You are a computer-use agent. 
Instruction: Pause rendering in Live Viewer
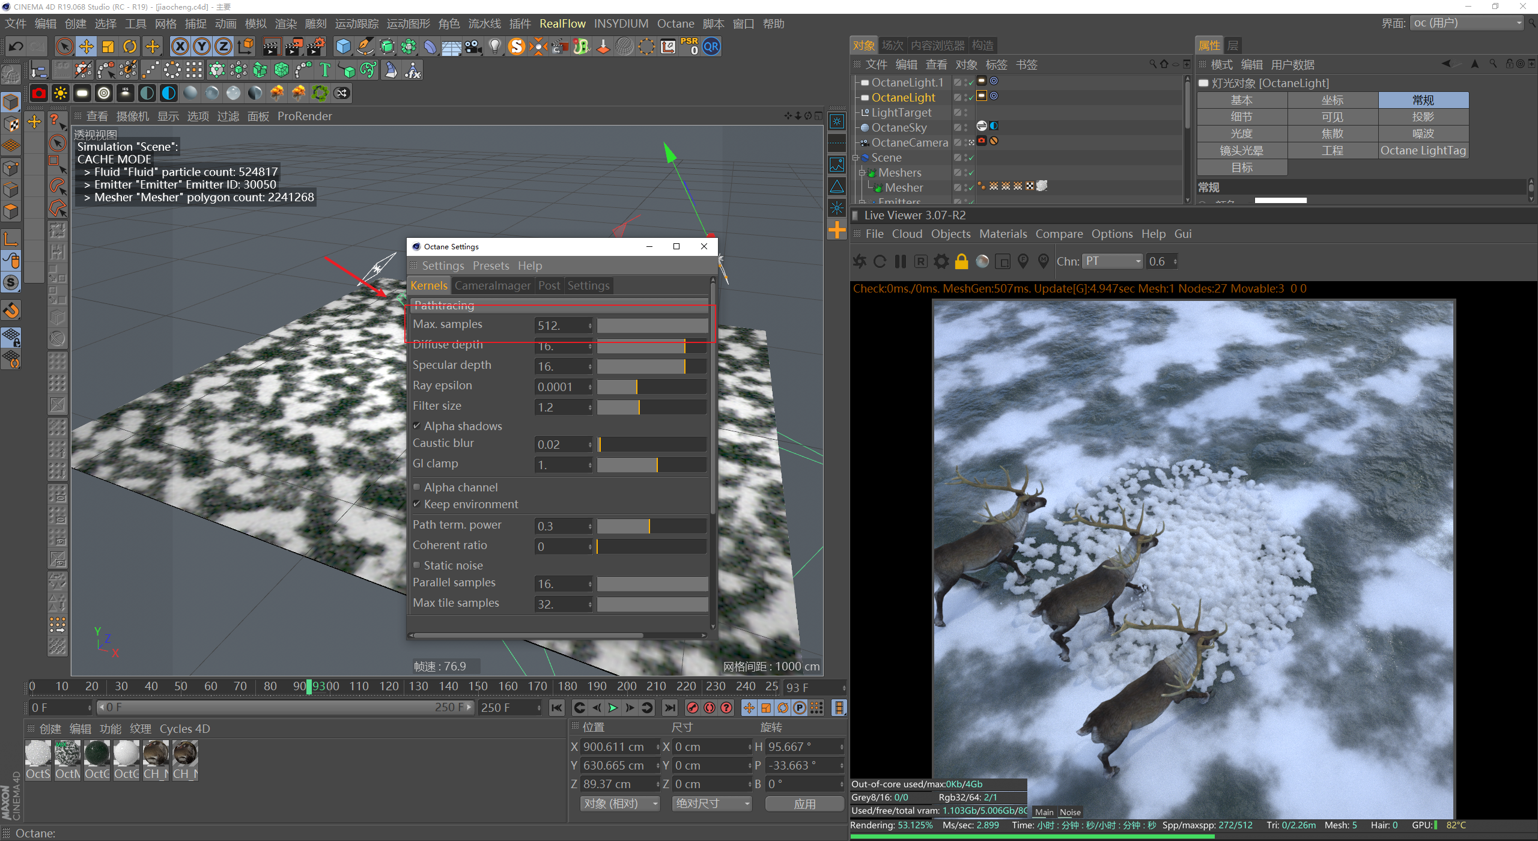point(900,261)
